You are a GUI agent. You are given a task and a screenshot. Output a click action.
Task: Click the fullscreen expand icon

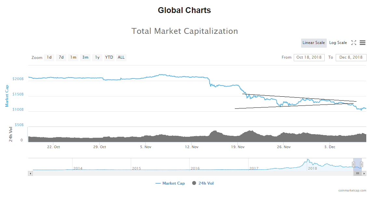pos(354,43)
